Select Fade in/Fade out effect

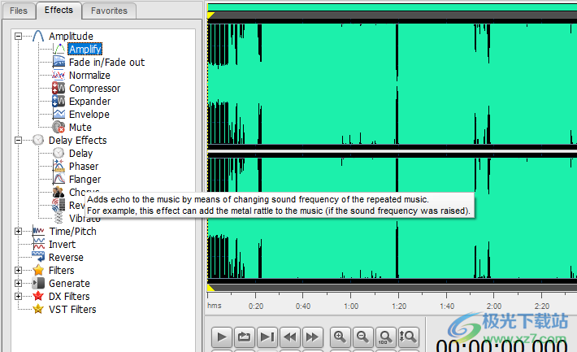pyautogui.click(x=106, y=63)
